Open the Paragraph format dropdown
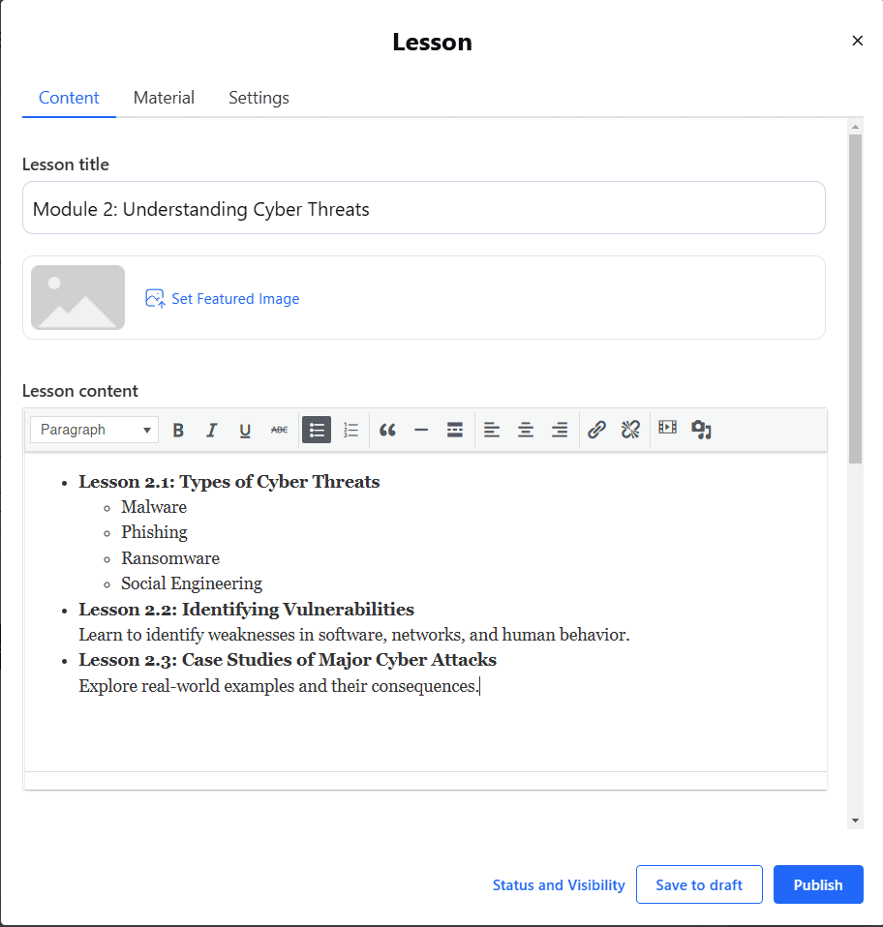Screen dimensions: 883x927 coord(95,430)
